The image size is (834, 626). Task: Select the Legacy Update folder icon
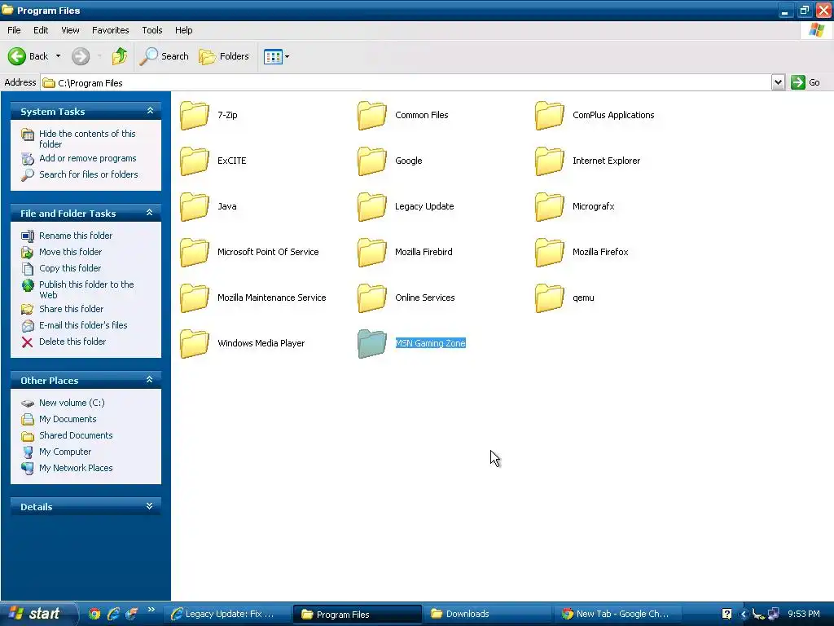(371, 207)
